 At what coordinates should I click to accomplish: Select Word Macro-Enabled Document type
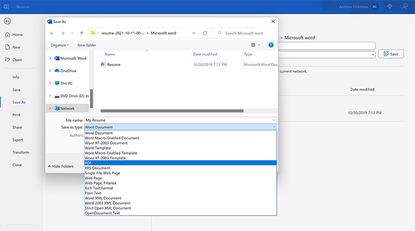pos(181,138)
